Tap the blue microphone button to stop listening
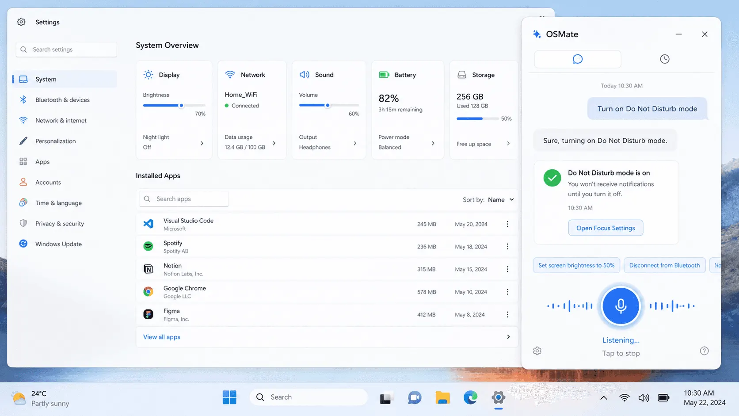739x416 pixels. click(621, 306)
